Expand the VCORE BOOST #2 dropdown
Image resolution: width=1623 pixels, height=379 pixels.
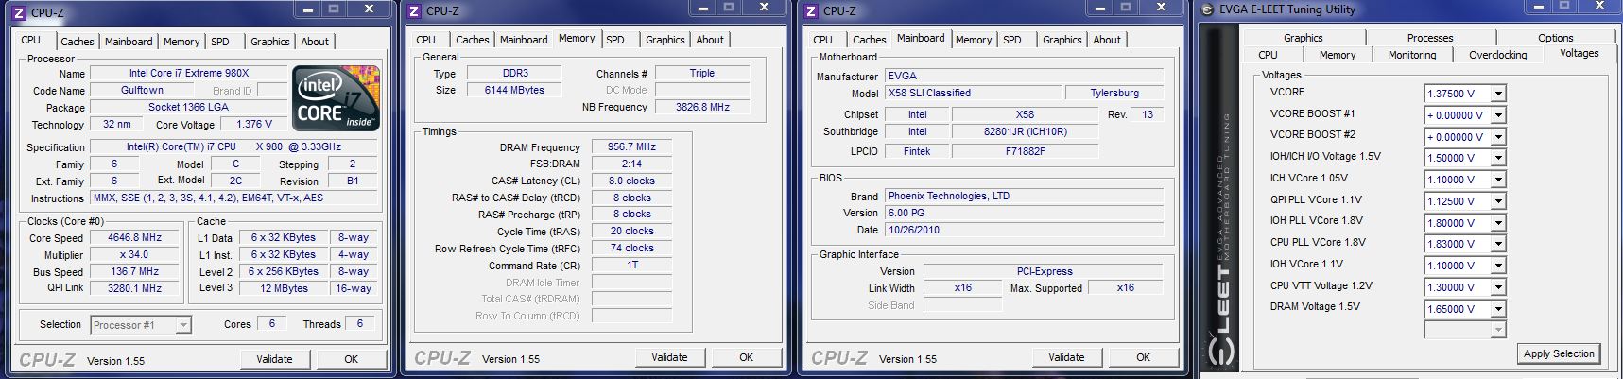click(x=1498, y=137)
